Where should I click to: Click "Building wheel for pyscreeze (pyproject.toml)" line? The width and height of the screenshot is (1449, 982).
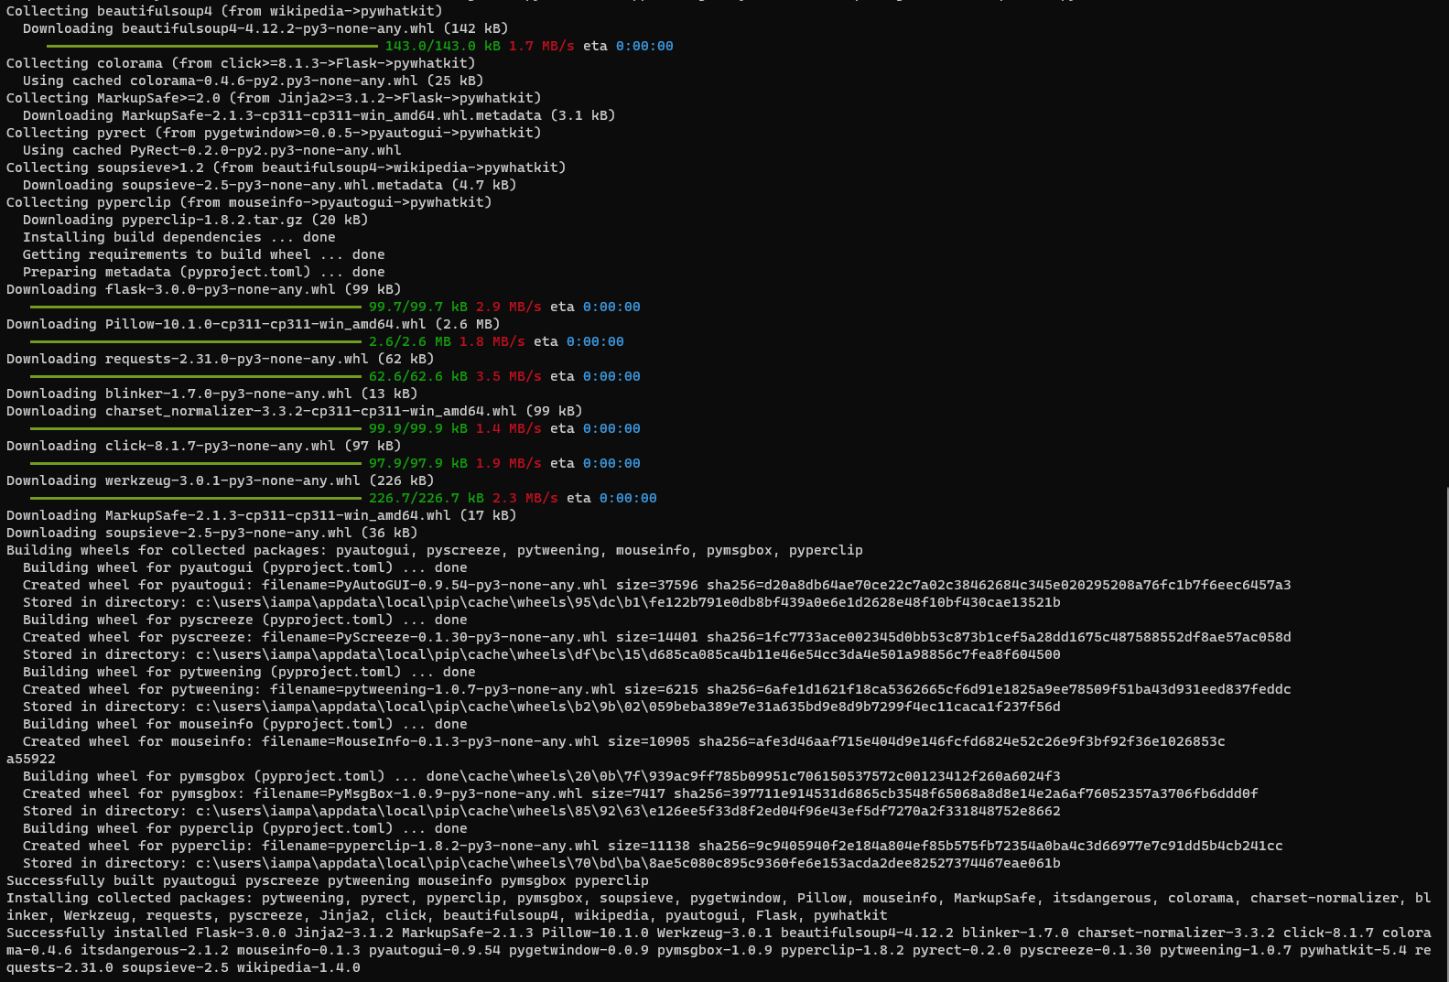[245, 620]
